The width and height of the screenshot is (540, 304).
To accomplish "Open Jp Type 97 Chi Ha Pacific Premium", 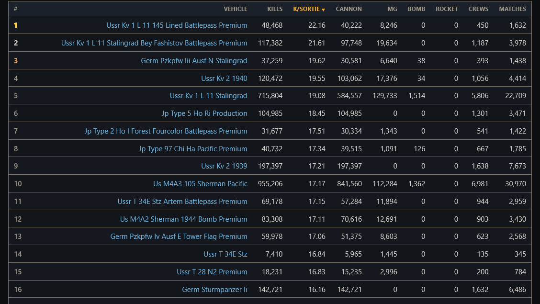I will 193,149.
